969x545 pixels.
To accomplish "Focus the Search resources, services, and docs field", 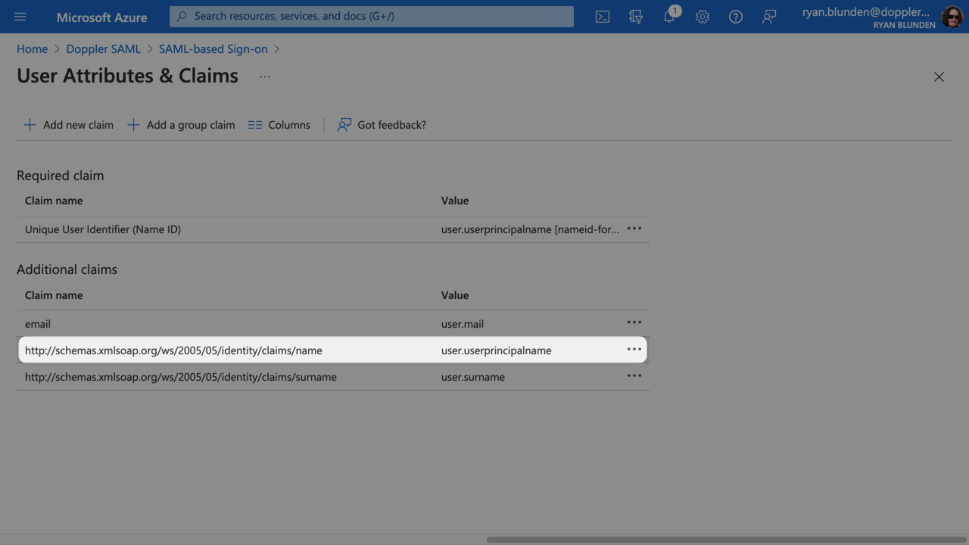I will point(372,16).
